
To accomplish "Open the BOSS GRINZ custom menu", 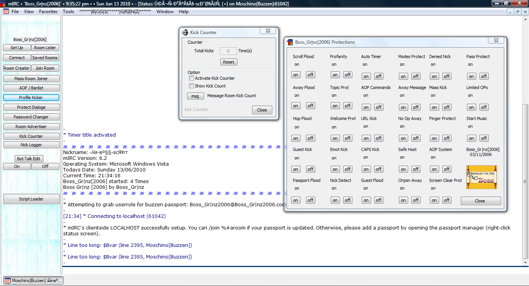I will click(x=115, y=12).
